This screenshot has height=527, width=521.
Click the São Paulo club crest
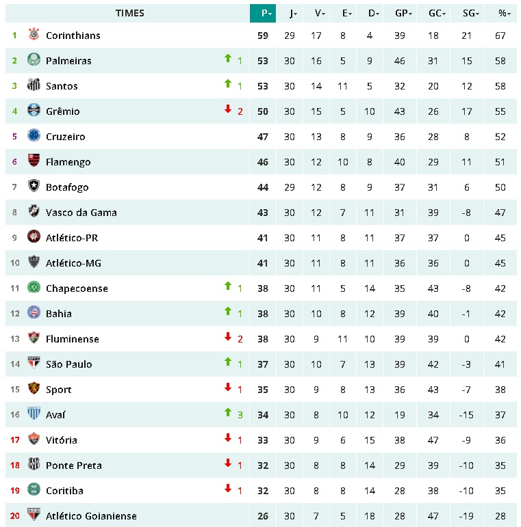coord(34,364)
